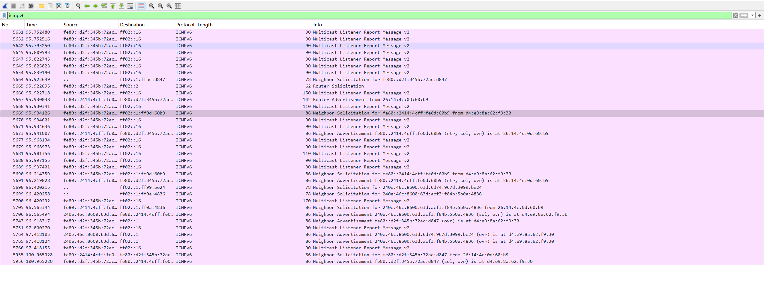764x288 pixels.
Task: Close this capture file with the X icon
Action: coord(59,6)
